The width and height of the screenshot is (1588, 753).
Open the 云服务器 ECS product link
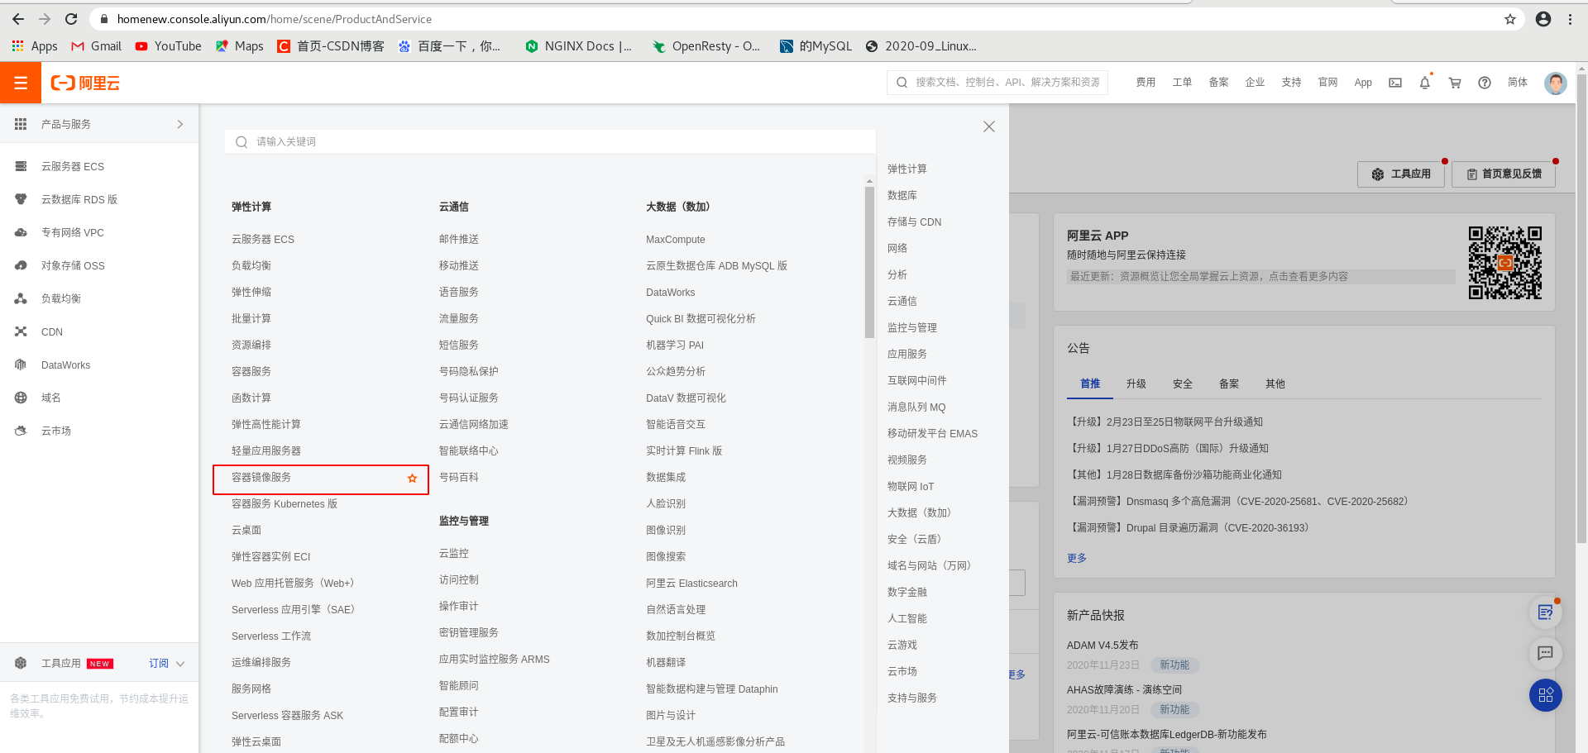point(263,240)
